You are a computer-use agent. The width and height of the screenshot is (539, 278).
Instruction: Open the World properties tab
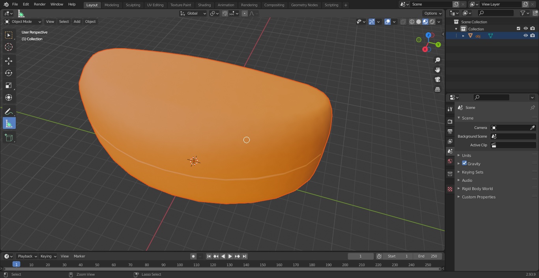[450, 161]
